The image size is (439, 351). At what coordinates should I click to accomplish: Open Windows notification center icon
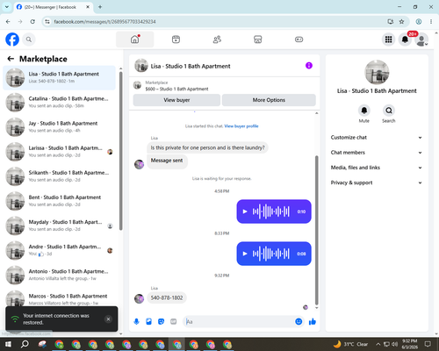(428, 344)
